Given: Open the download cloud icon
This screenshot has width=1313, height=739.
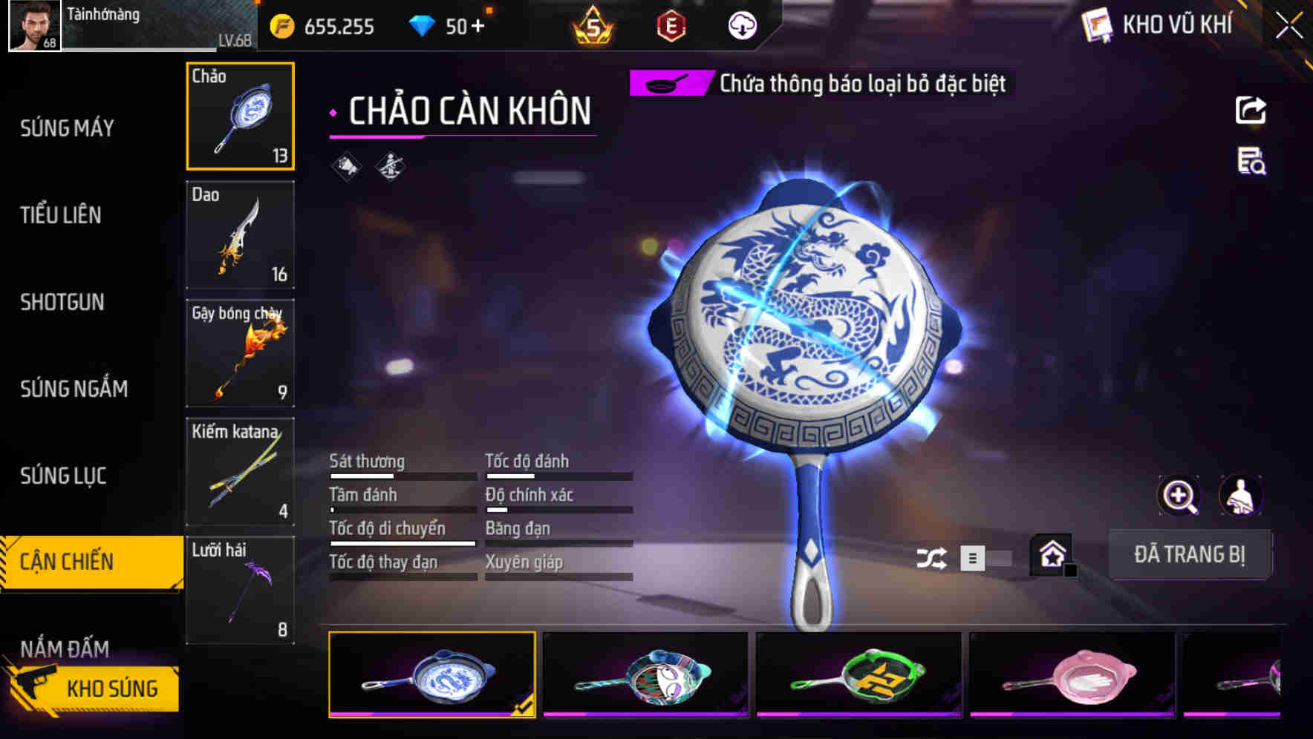Looking at the screenshot, I should tap(742, 26).
